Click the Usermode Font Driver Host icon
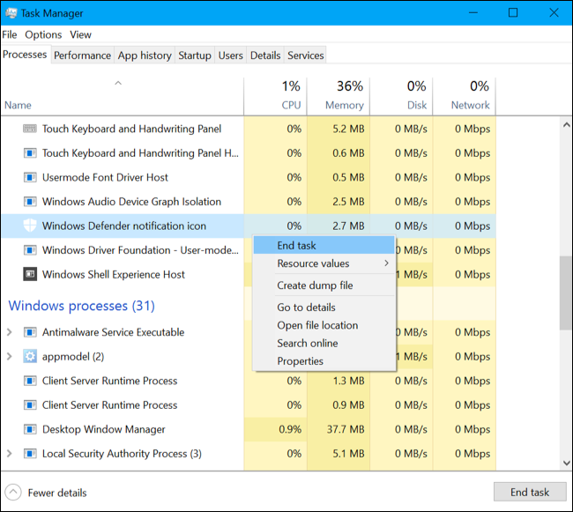 [29, 177]
